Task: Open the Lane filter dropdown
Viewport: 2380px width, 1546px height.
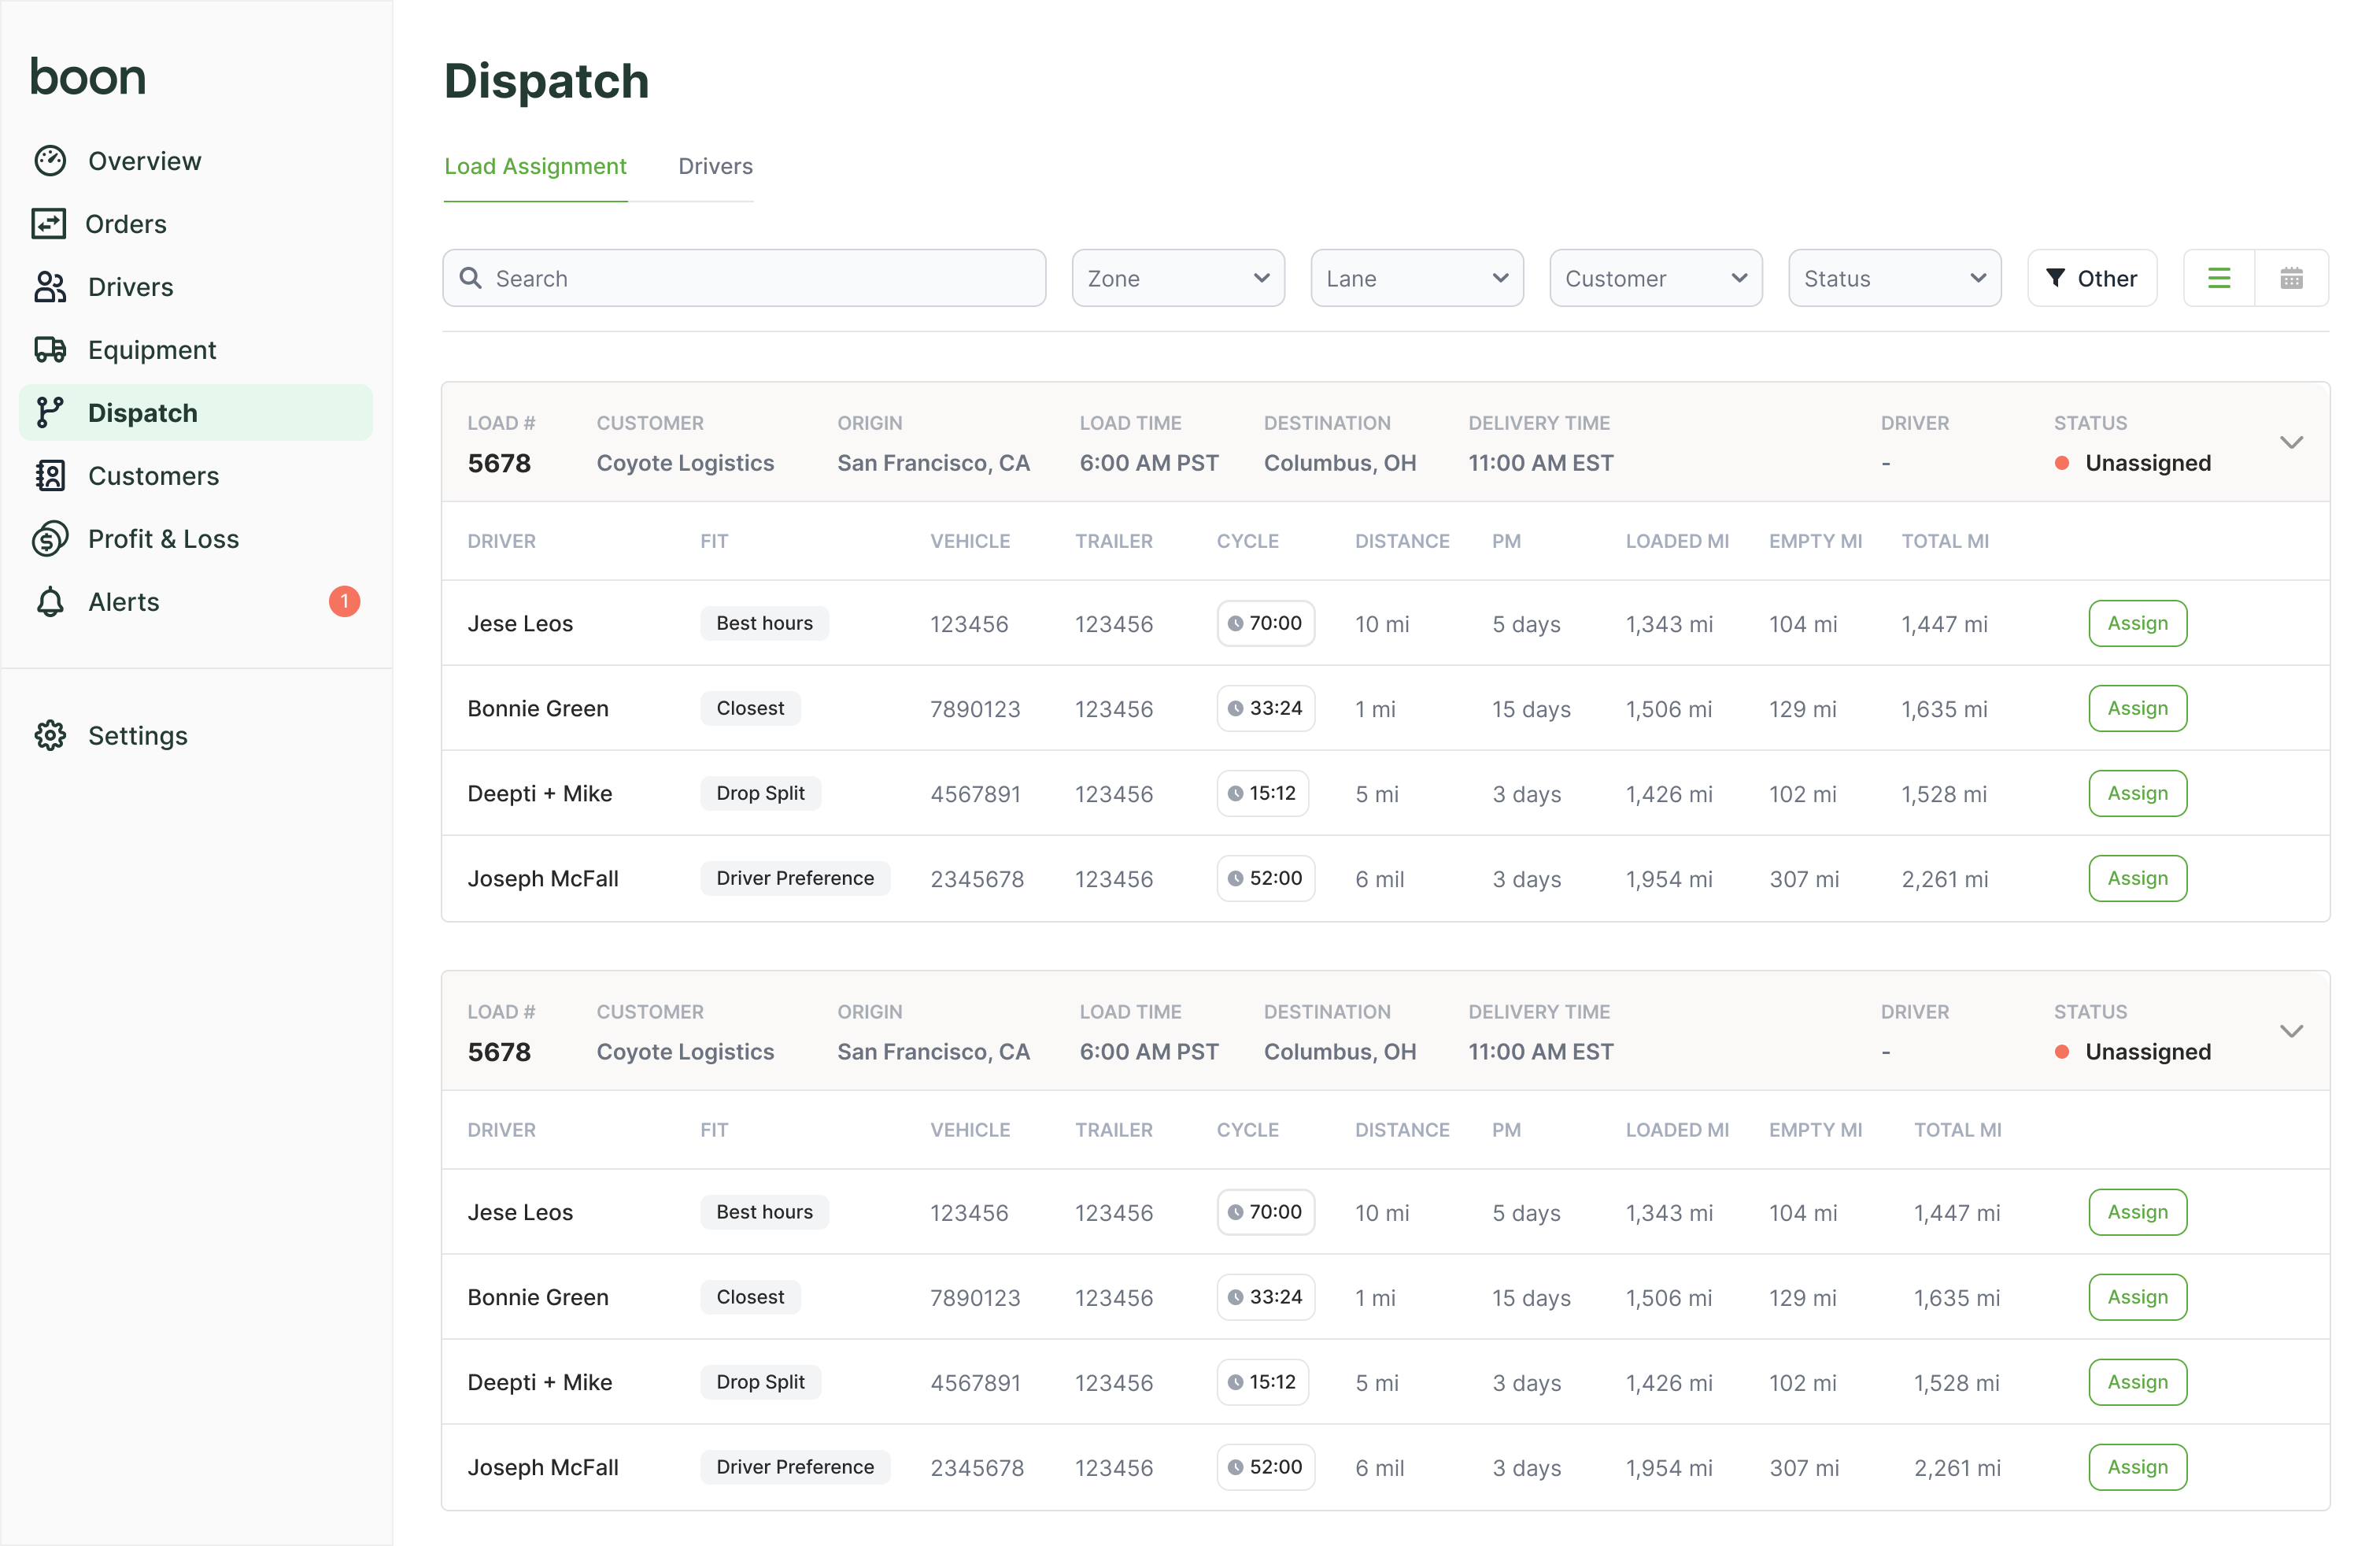Action: (1416, 279)
